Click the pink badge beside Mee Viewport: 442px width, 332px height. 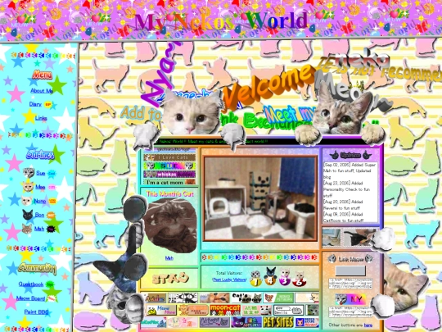pyautogui.click(x=52, y=187)
